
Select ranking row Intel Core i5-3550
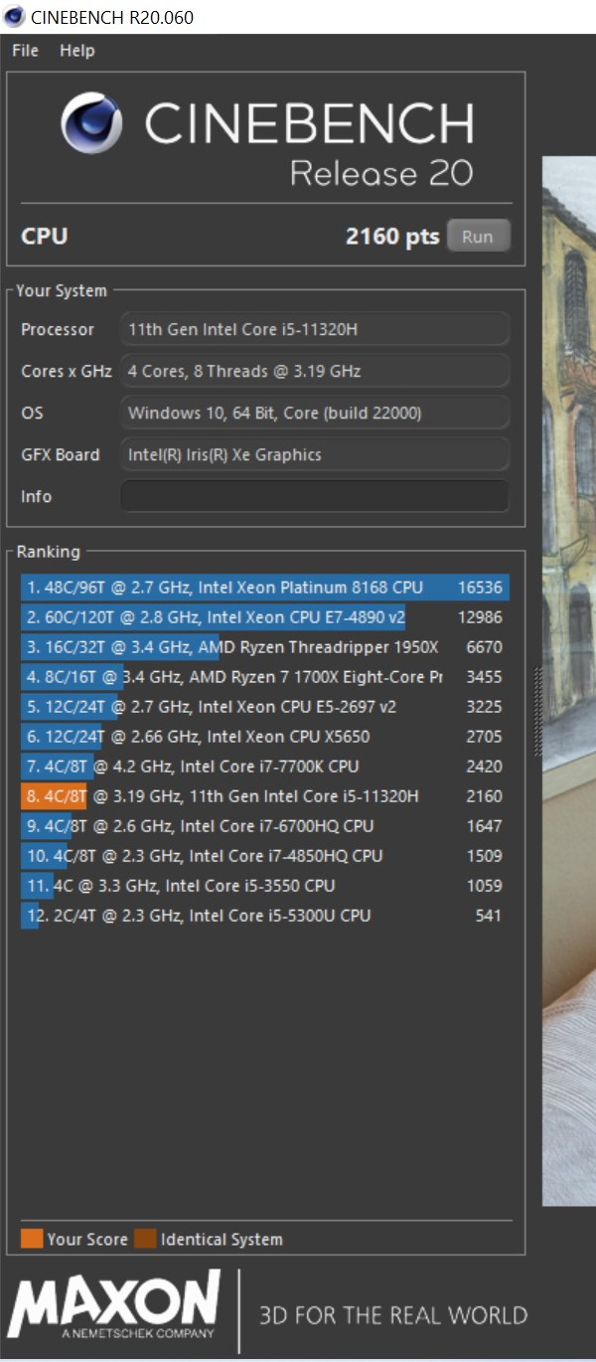tap(264, 886)
